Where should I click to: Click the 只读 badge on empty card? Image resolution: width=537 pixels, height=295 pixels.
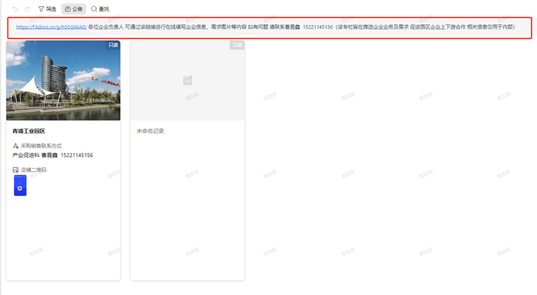(236, 45)
